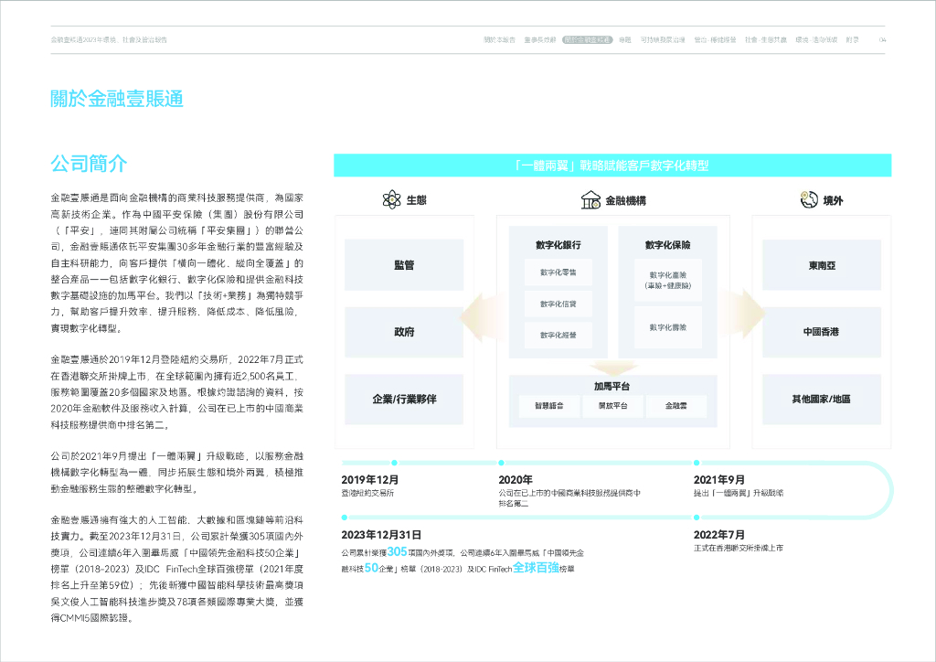Screen dimensions: 936x662
Task: Select the 企業/行業夥伴 box
Action: 404,400
